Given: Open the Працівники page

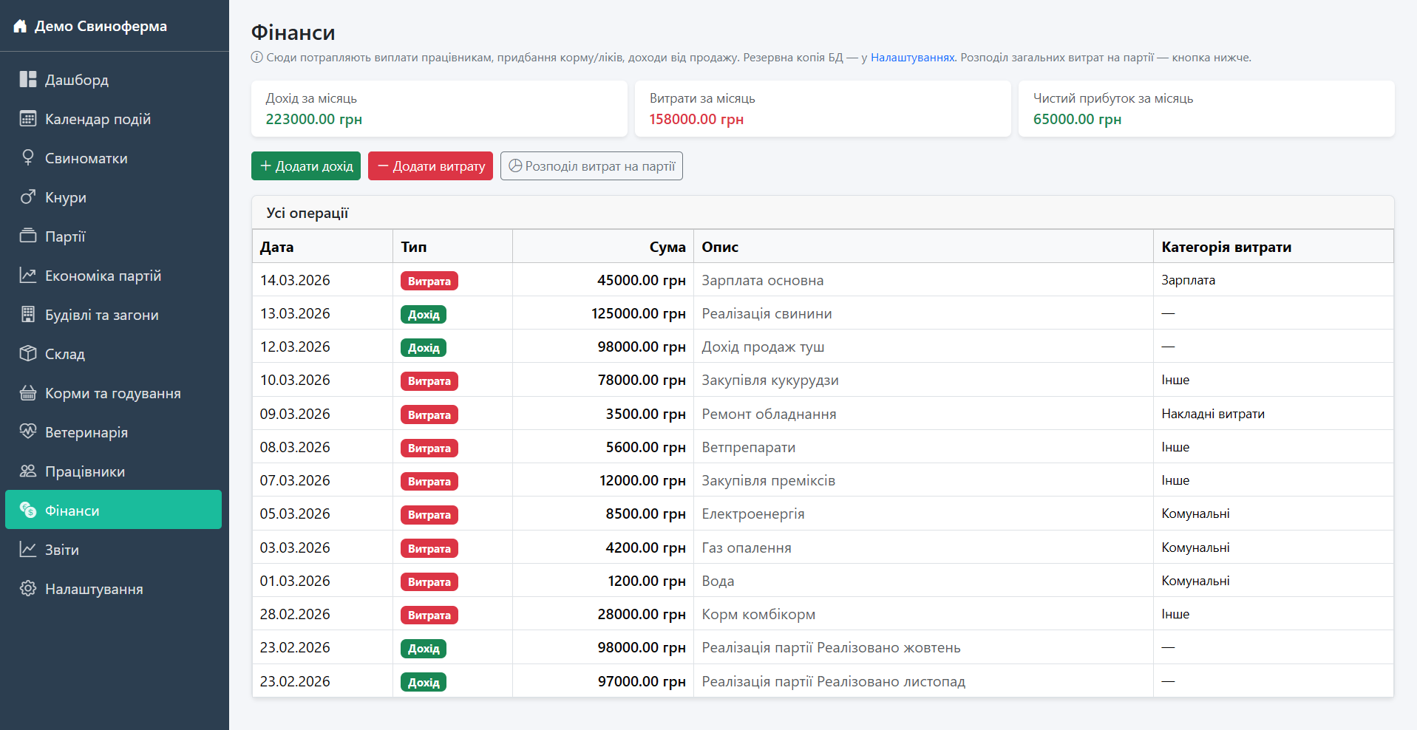Looking at the screenshot, I should (84, 471).
